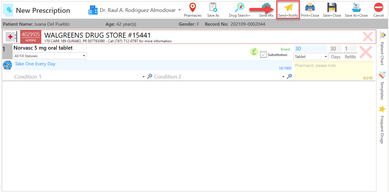Image resolution: width=389 pixels, height=192 pixels.
Task: Click Print+Close printer icon
Action: 310,10
